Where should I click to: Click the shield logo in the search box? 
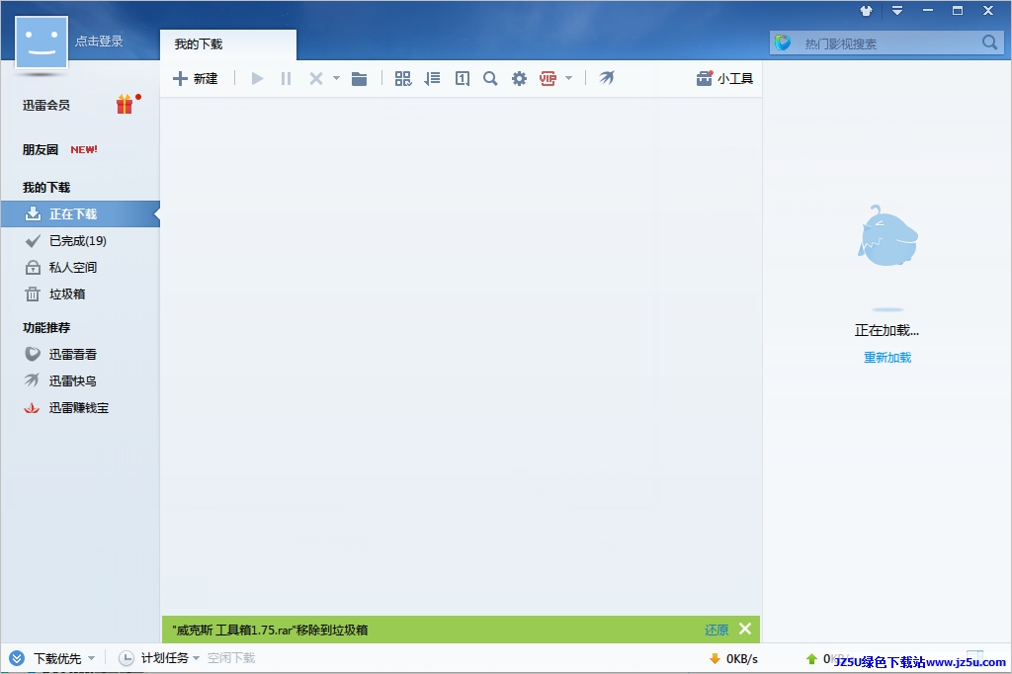(783, 42)
